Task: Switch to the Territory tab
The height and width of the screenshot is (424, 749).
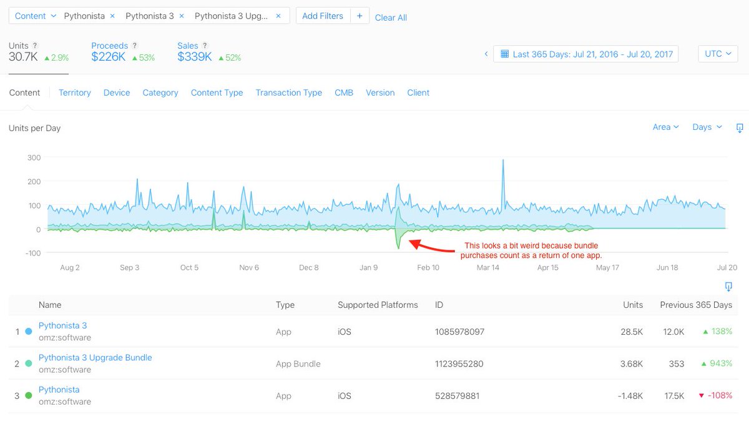Action: 75,92
